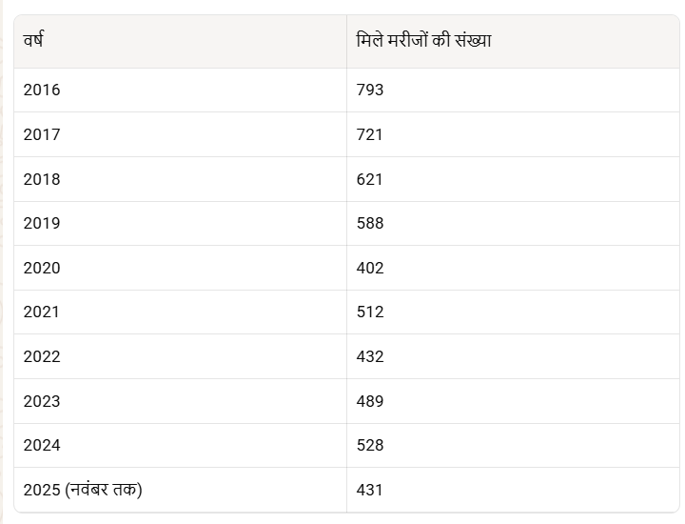Select the 2016 year cell

42,91
